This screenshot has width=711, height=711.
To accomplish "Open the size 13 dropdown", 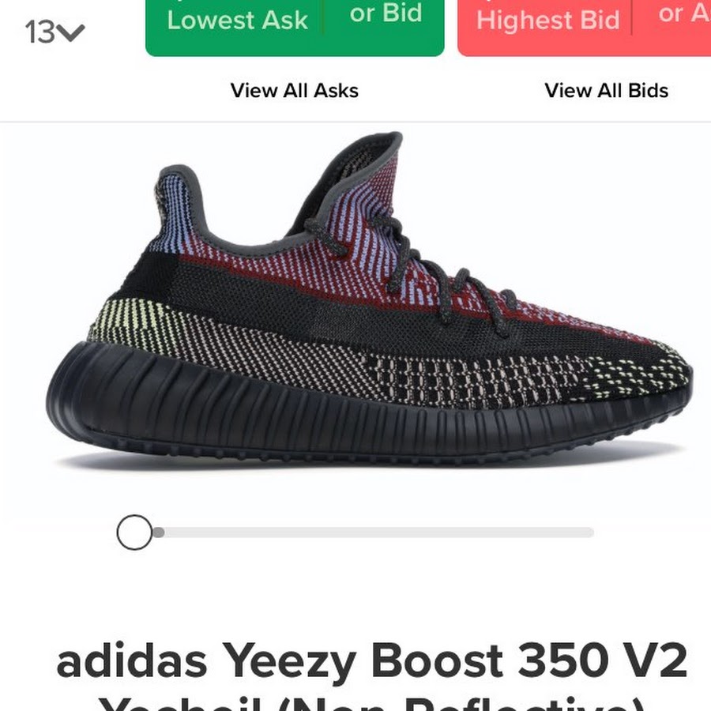I will pos(55,32).
